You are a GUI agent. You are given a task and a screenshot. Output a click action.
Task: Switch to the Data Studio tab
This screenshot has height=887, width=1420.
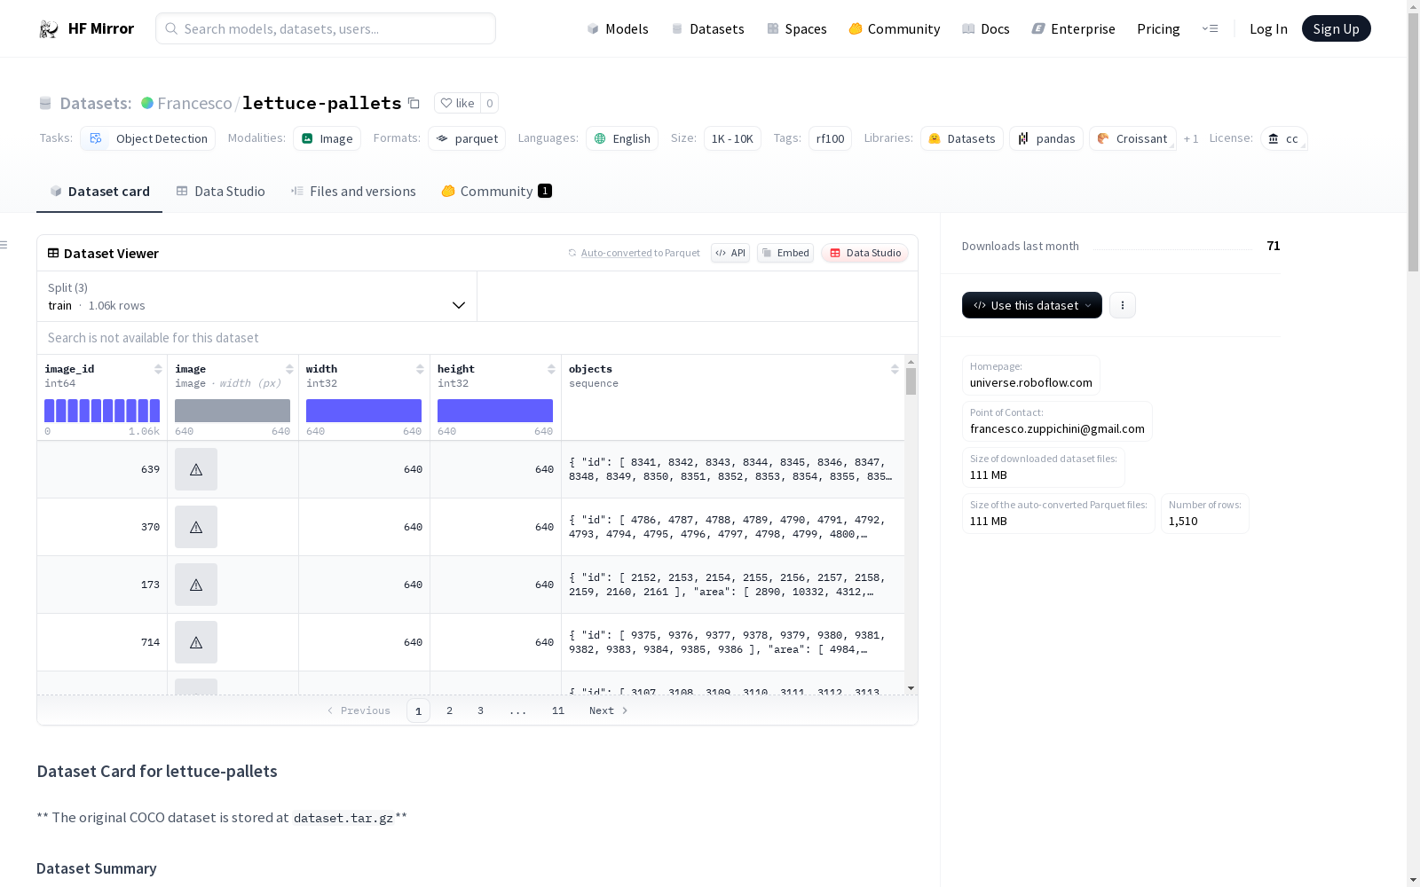[x=221, y=192]
